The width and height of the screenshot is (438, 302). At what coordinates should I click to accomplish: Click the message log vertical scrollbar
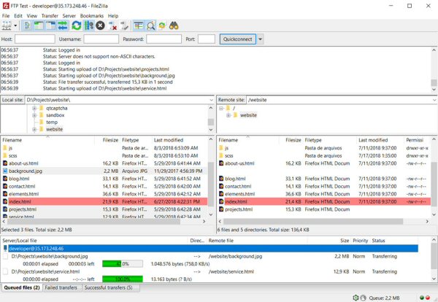434,82
